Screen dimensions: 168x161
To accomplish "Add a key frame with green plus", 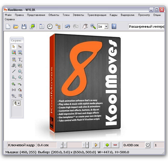I will (107, 145).
